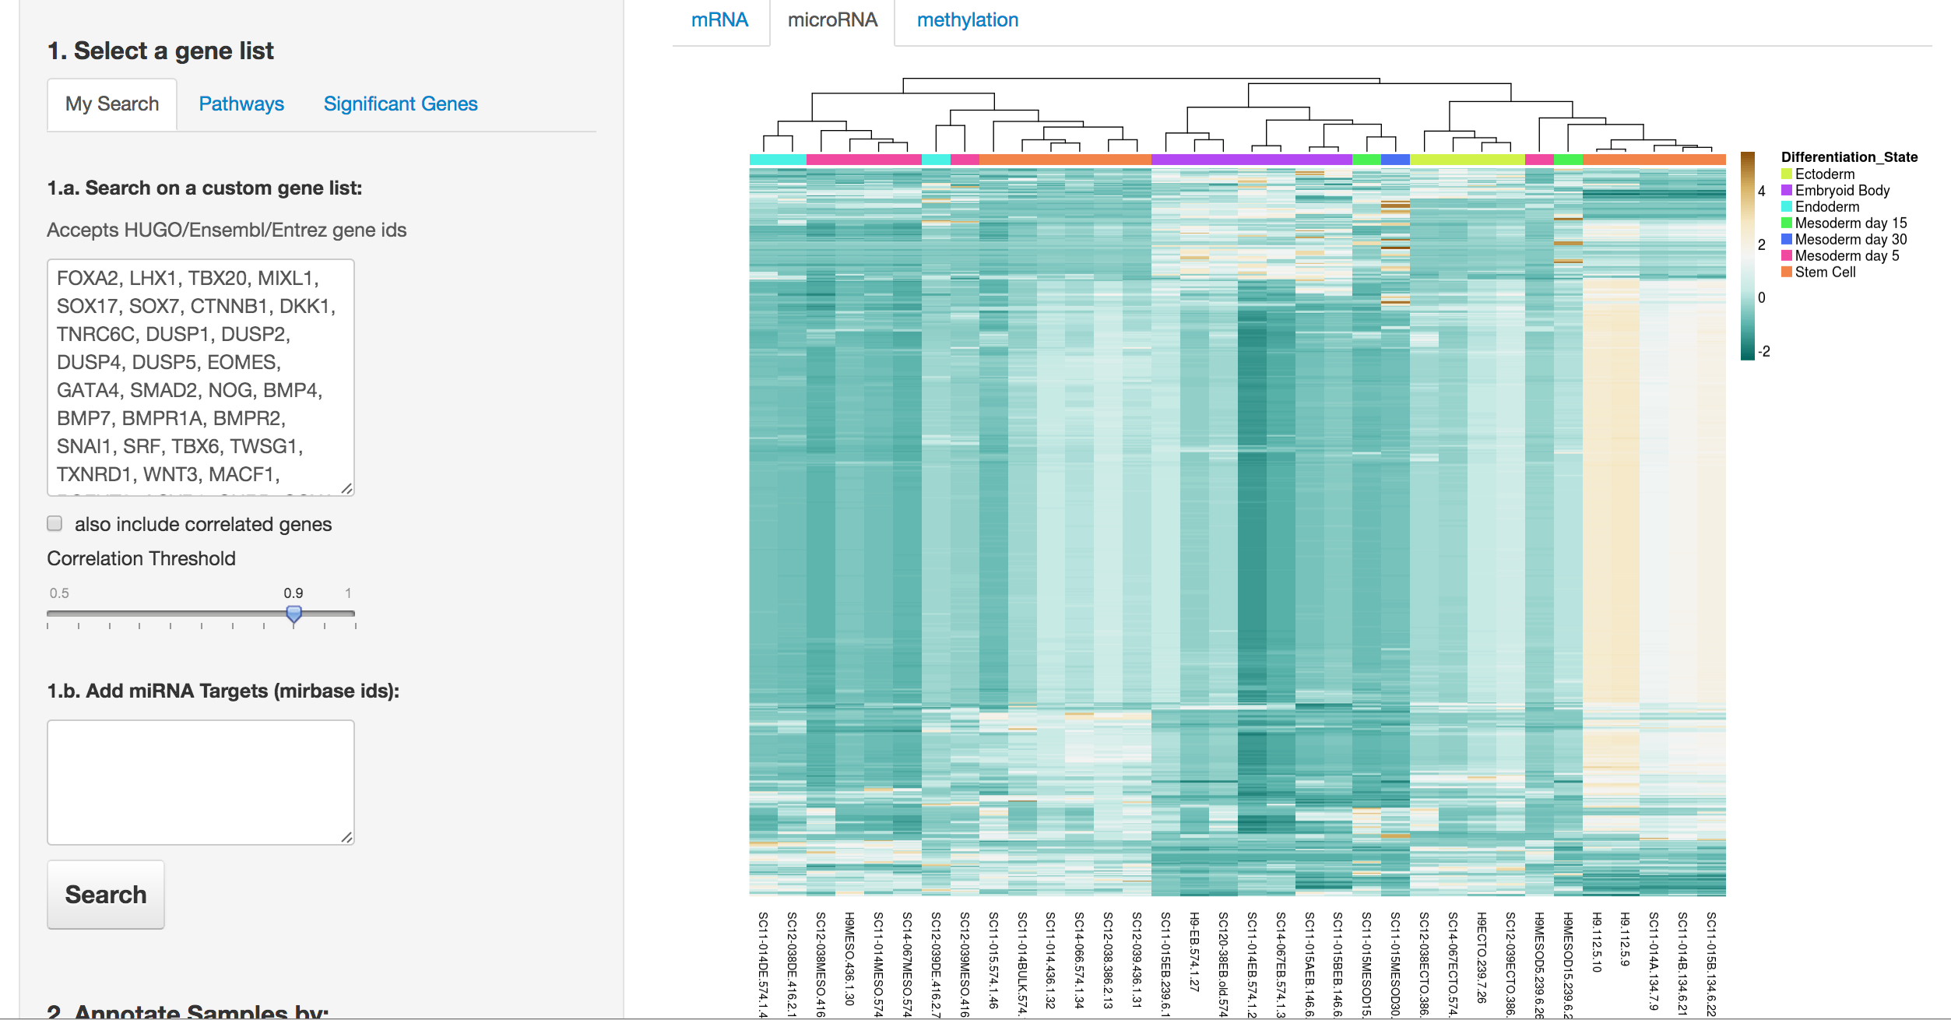1951x1020 pixels.
Task: Open the methylation tab
Action: click(x=967, y=20)
